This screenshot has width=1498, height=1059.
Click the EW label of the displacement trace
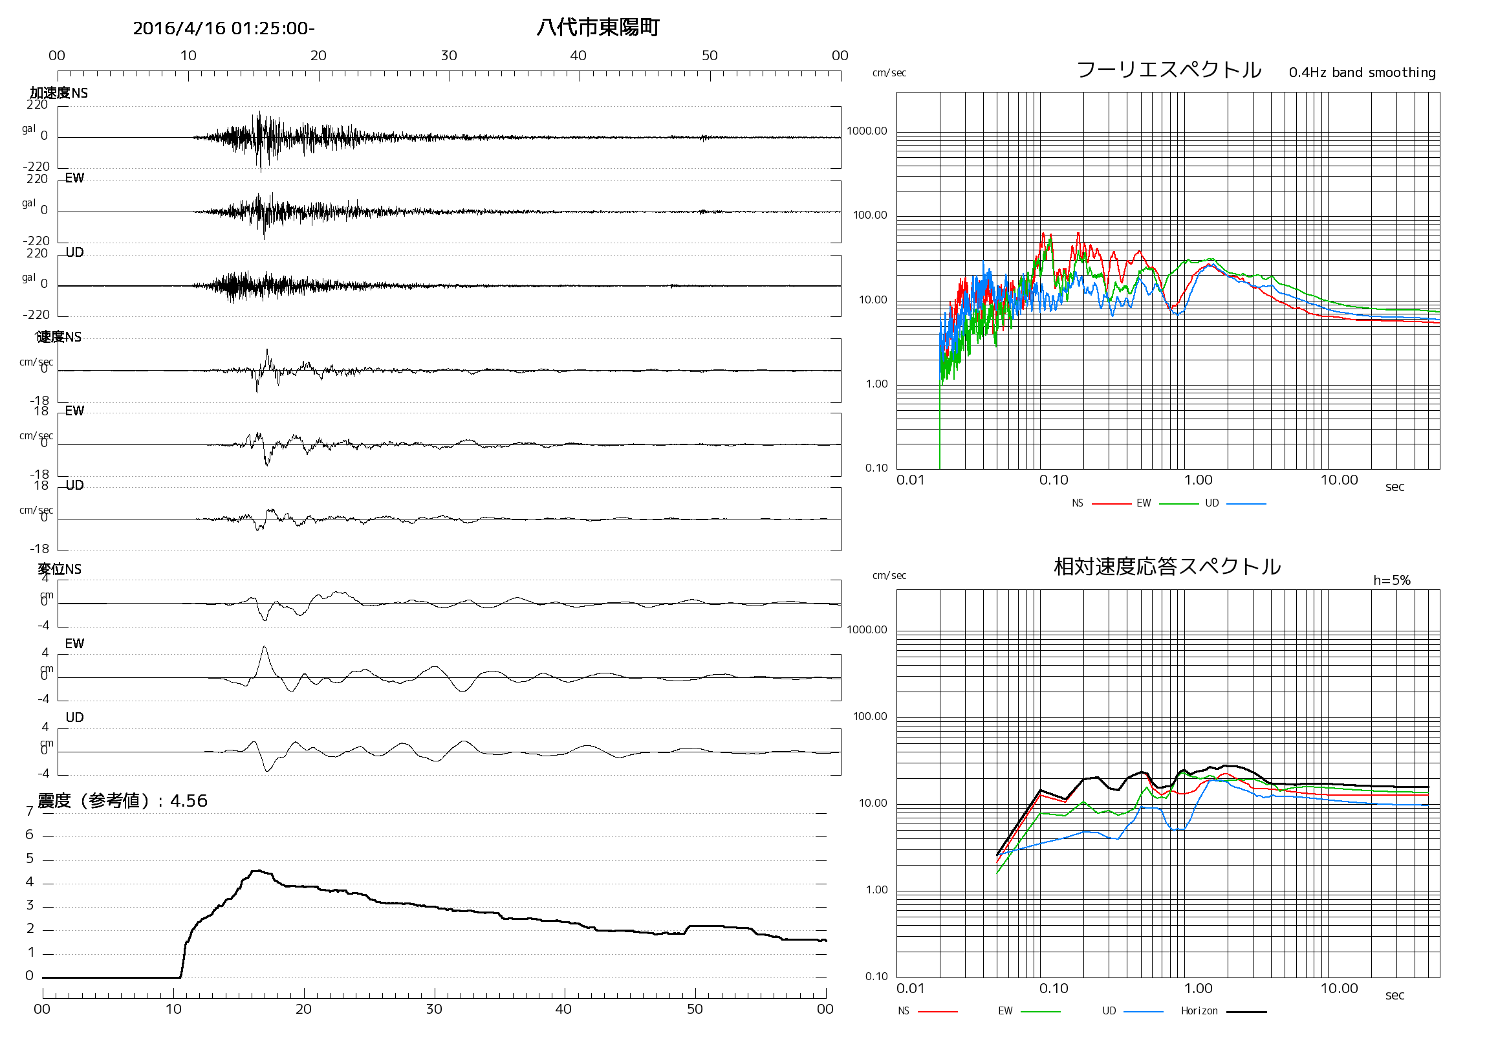pyautogui.click(x=74, y=644)
